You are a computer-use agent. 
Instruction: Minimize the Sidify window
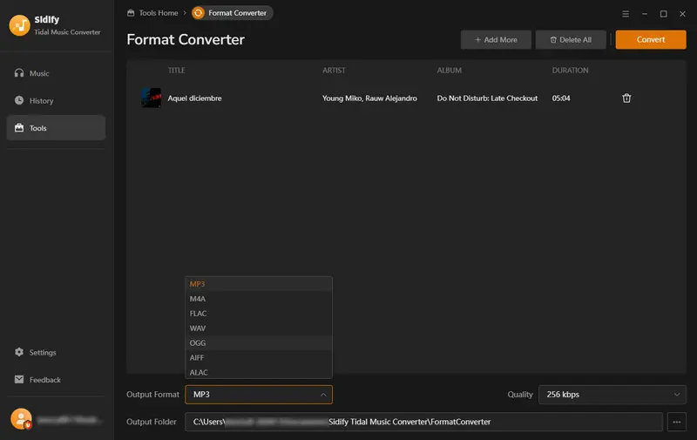pos(645,14)
